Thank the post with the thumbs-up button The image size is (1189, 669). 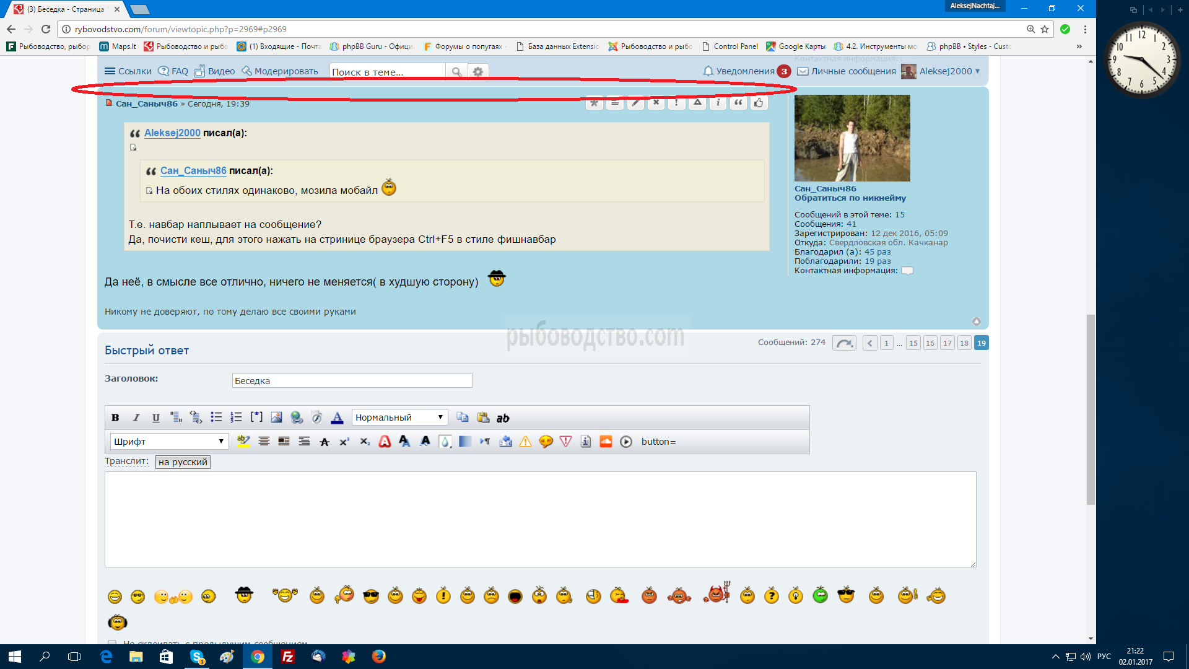[x=759, y=103]
